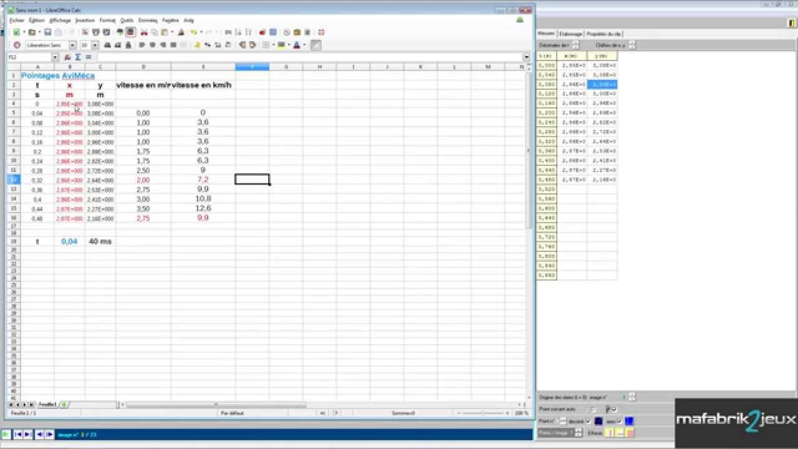This screenshot has width=798, height=449.
Task: Click the formula input line
Action: pyautogui.click(x=310, y=57)
